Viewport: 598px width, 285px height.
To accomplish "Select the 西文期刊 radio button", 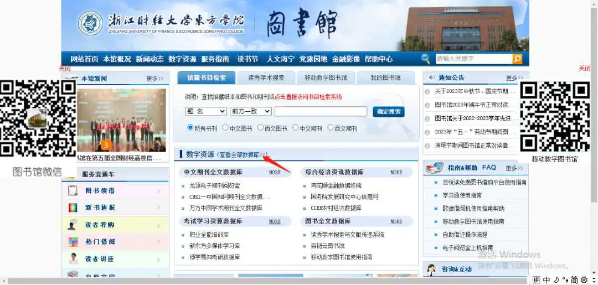I will [x=330, y=128].
